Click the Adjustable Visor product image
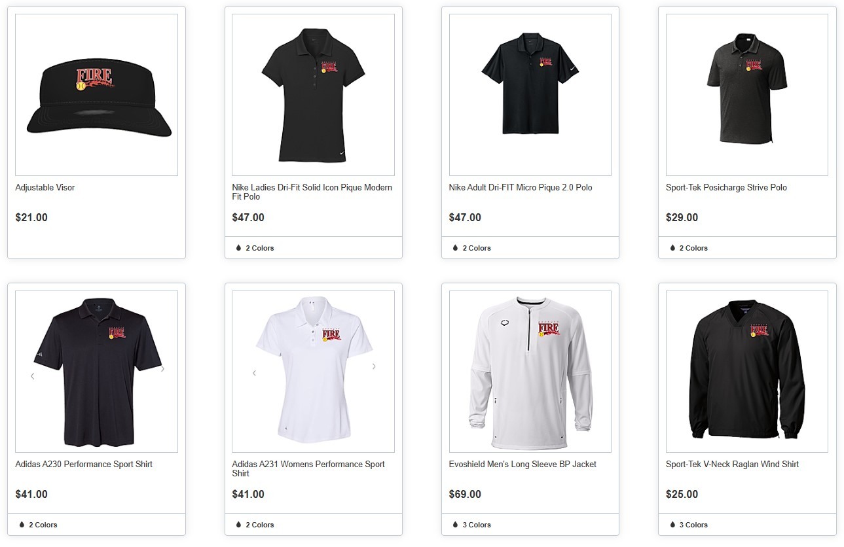This screenshot has width=844, height=547. pos(96,95)
